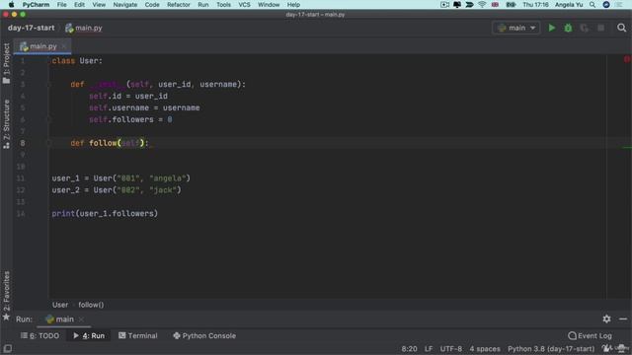Open the VCS menu

[x=244, y=4]
